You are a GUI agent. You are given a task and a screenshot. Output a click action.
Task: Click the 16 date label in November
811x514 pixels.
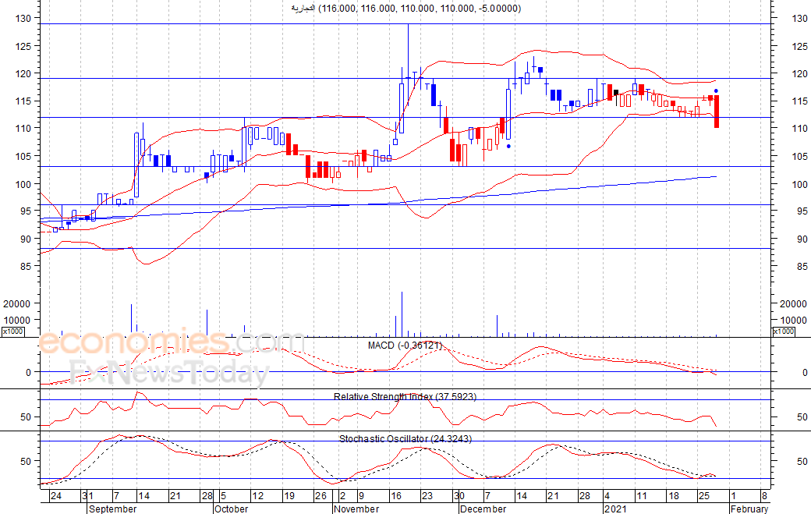[396, 496]
